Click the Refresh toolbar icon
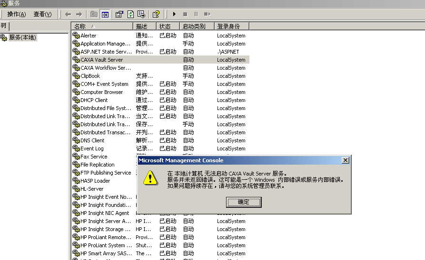 click(130, 14)
